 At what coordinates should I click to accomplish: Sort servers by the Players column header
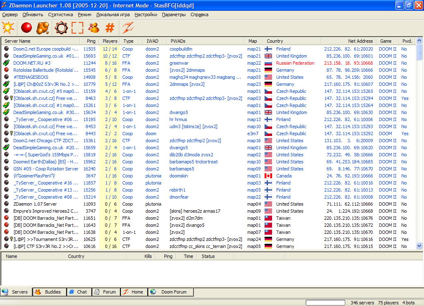pos(110,41)
